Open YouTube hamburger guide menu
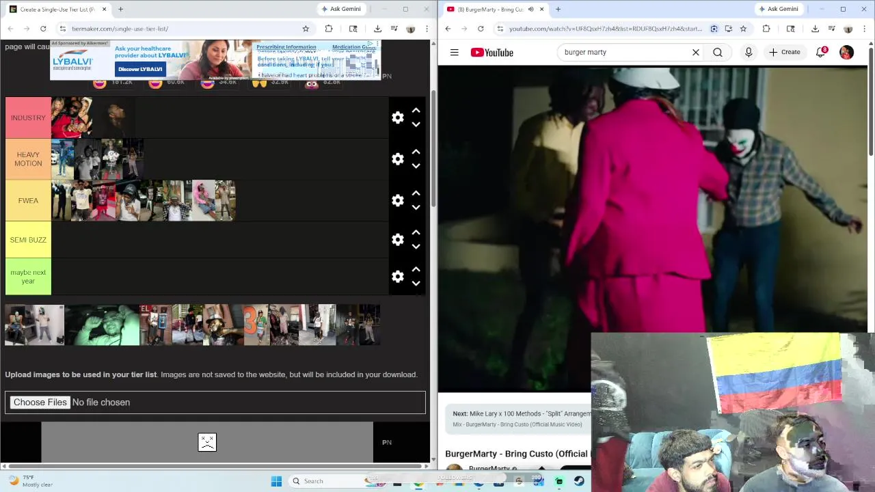 click(454, 52)
